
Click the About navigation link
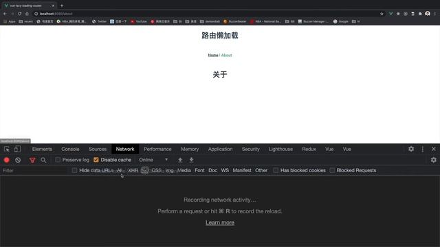[x=226, y=55]
